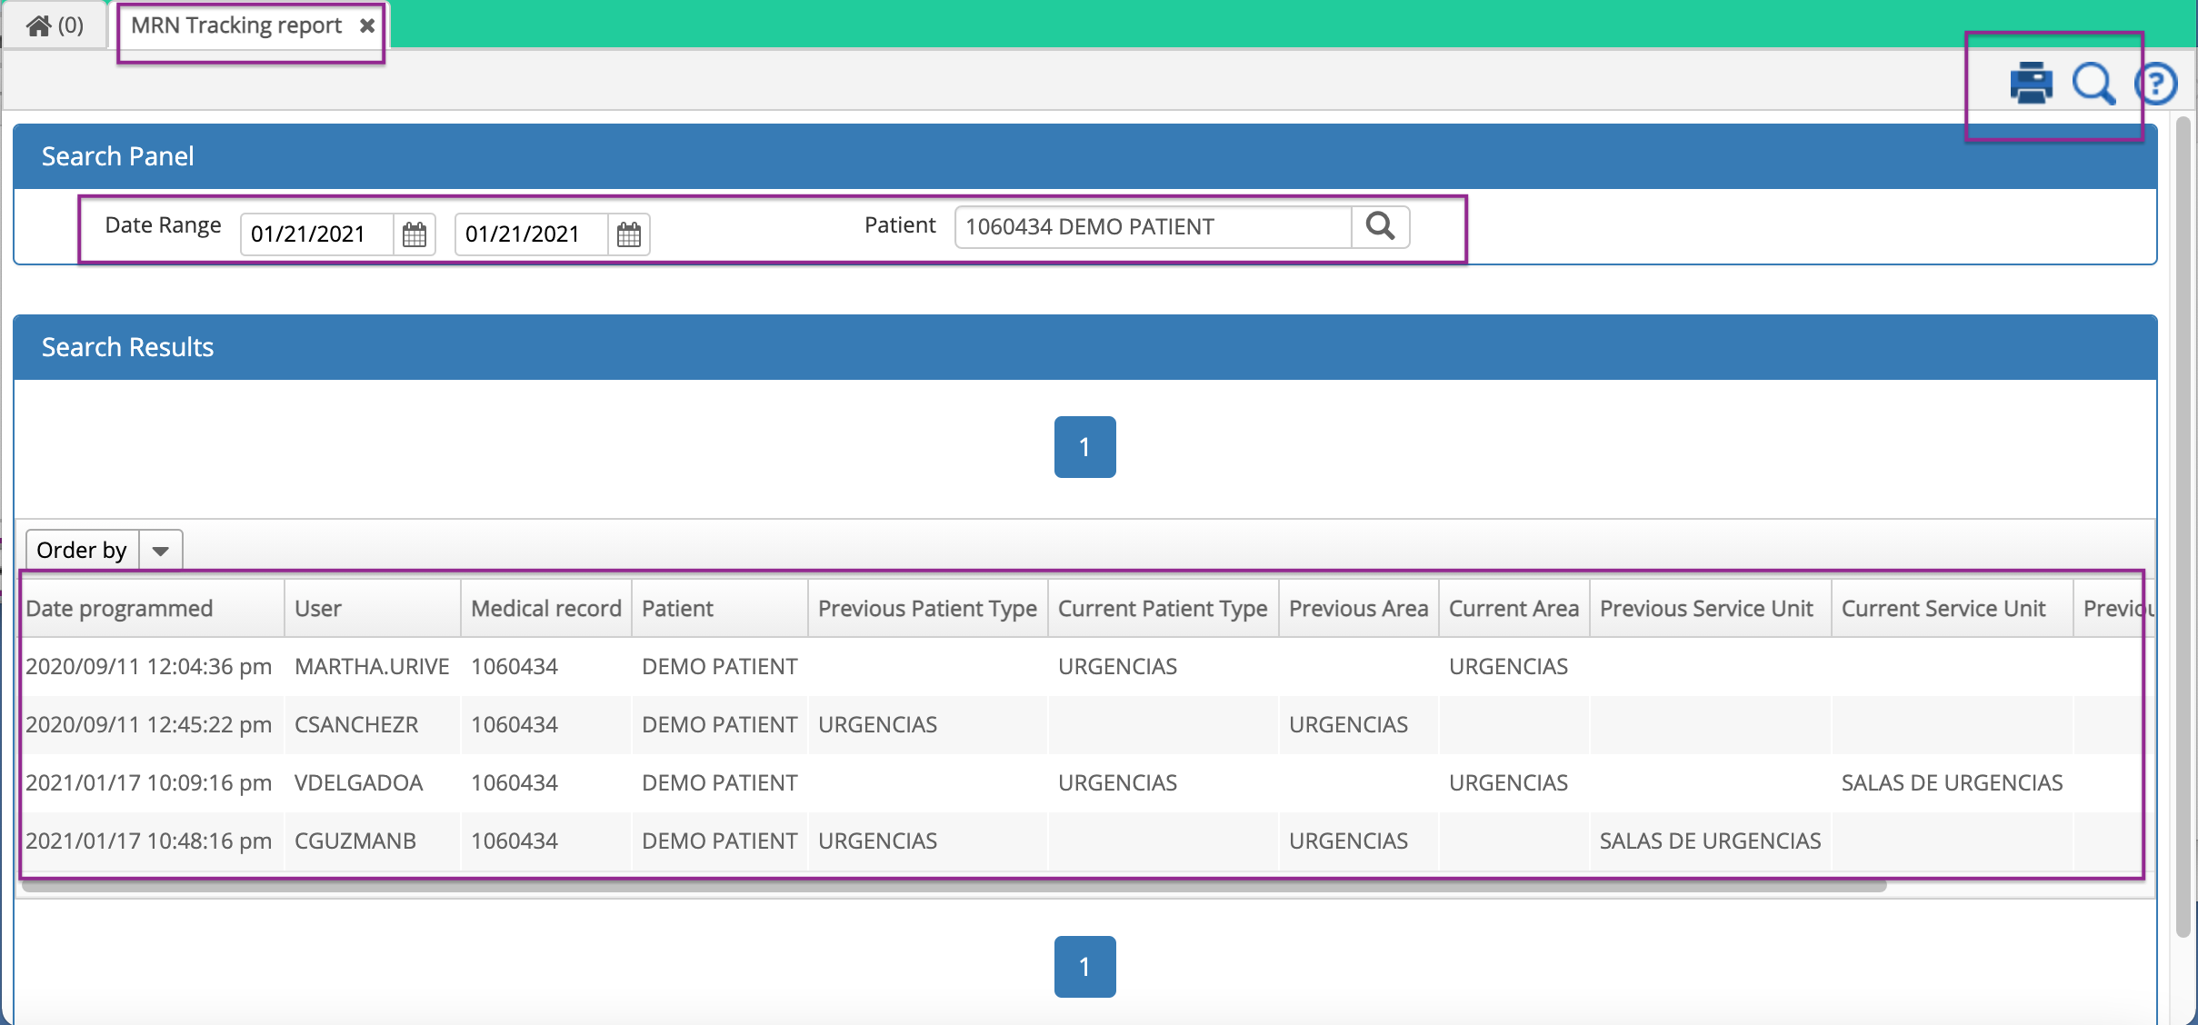This screenshot has height=1025, width=2198.
Task: Open the calendar picker for the start date
Action: 415,234
